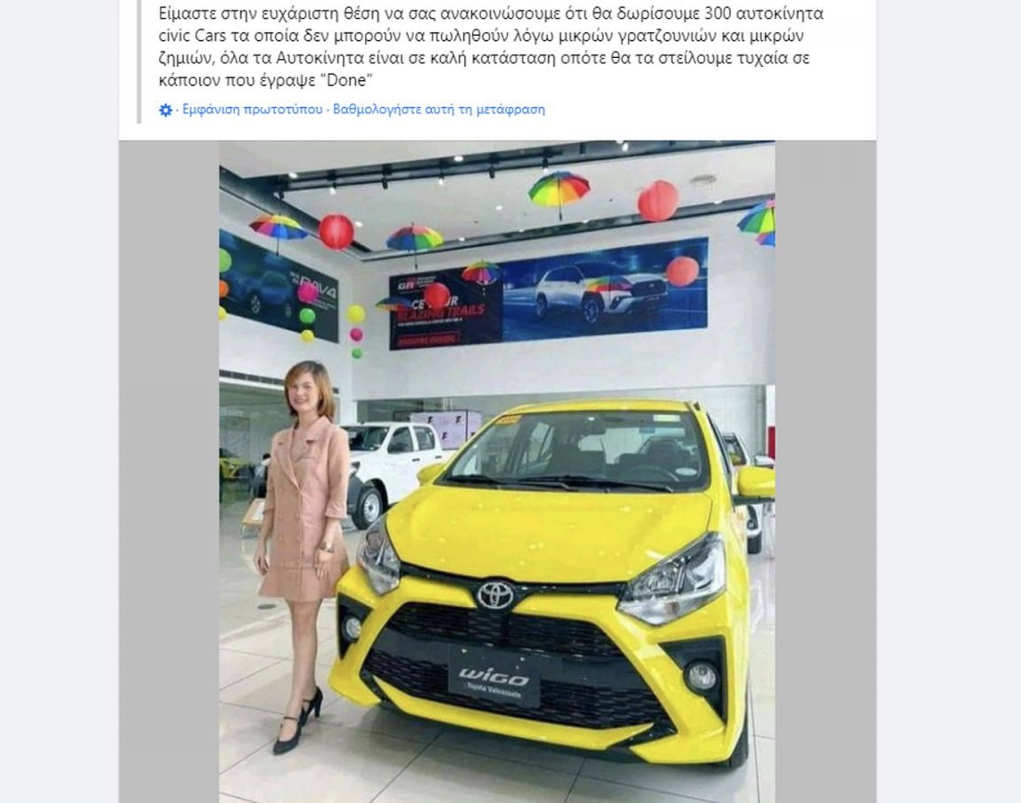Image resolution: width=1021 pixels, height=803 pixels.
Task: Click the gray area left of photo
Action: coord(169,472)
